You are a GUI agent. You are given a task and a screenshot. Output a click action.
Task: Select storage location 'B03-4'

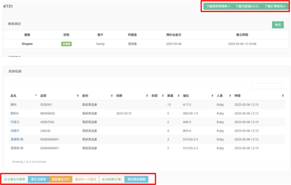pyautogui.click(x=187, y=131)
